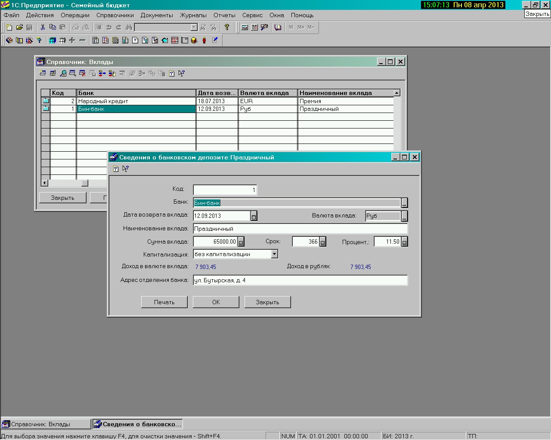Select the Народный кредит row in Вклады
The height and width of the screenshot is (440, 551).
tap(217, 101)
